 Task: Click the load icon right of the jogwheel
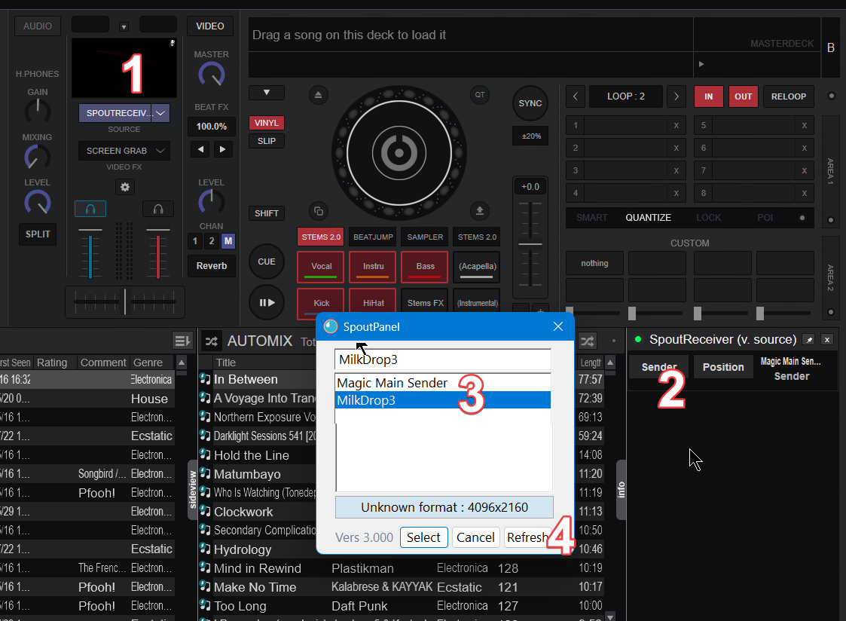pos(479,211)
